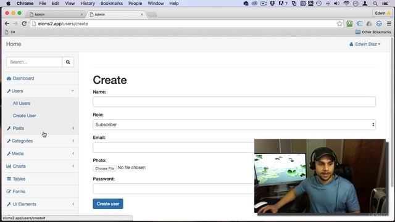Viewport: 395px width, 222px height.
Task: Open the Help menu
Action: point(174,3)
